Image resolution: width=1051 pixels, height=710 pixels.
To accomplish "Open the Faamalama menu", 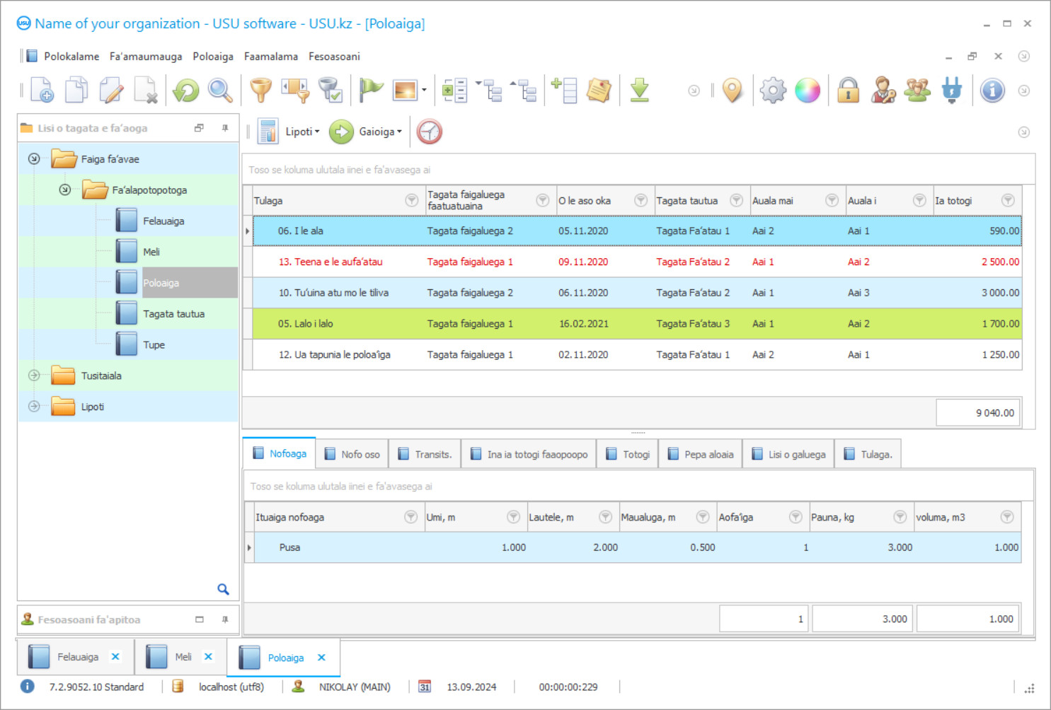I will (x=271, y=56).
